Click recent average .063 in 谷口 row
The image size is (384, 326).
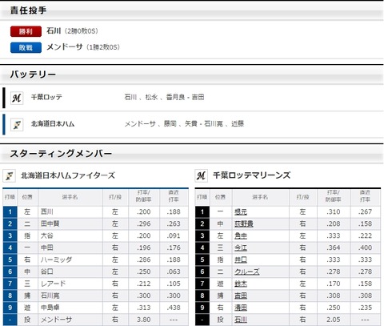[174, 272]
